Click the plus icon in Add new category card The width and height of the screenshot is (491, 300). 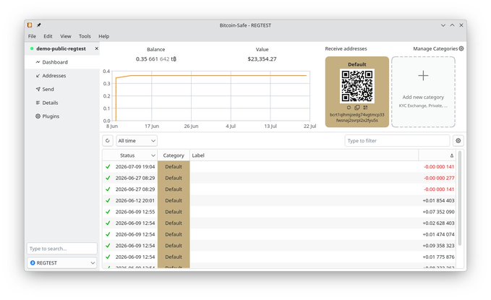click(x=423, y=75)
